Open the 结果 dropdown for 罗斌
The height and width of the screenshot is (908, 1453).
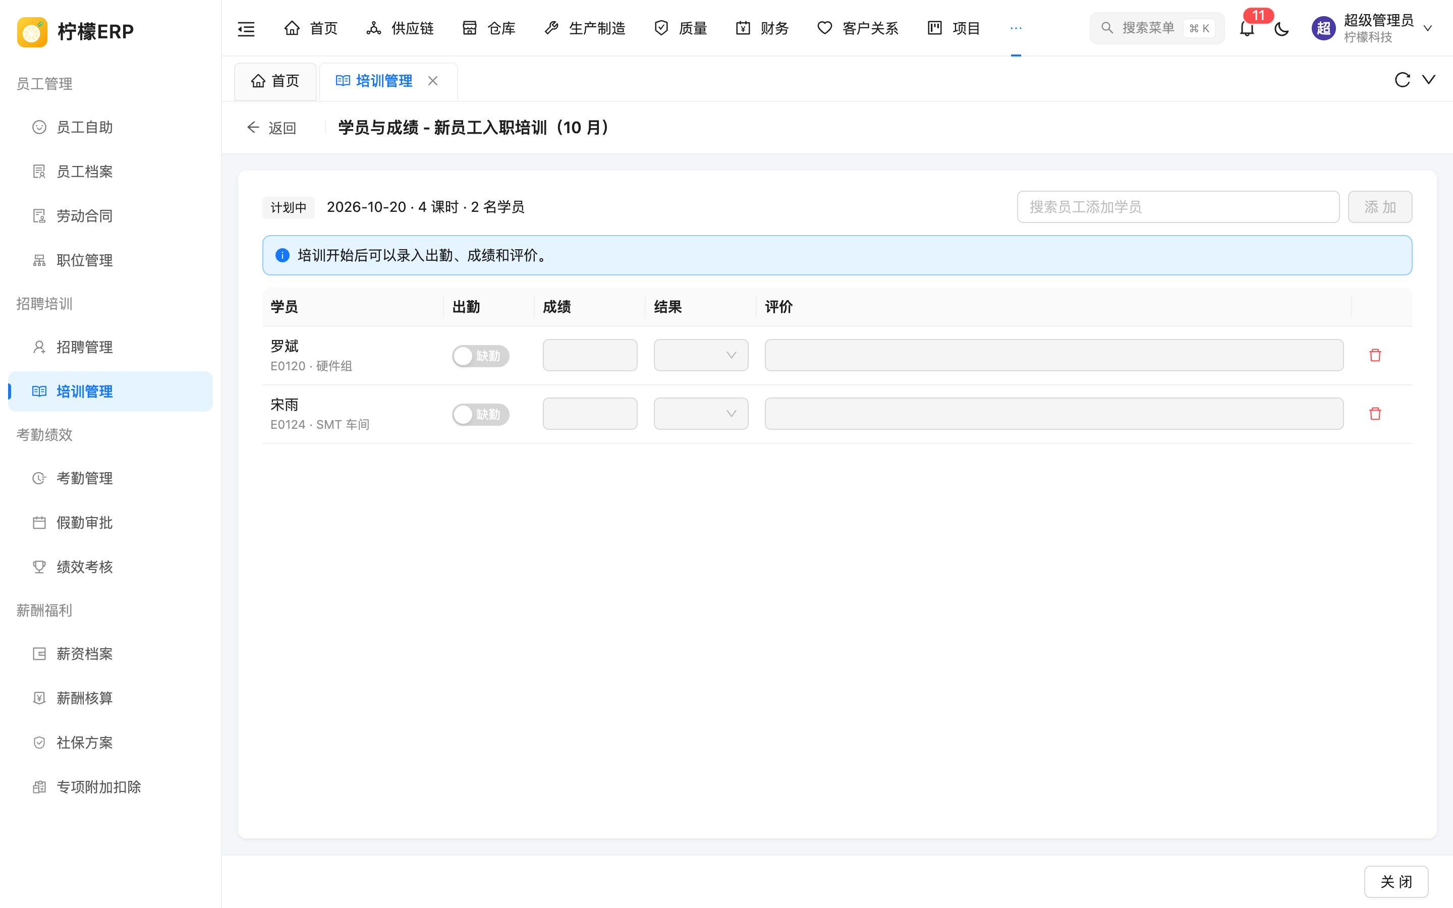click(701, 355)
